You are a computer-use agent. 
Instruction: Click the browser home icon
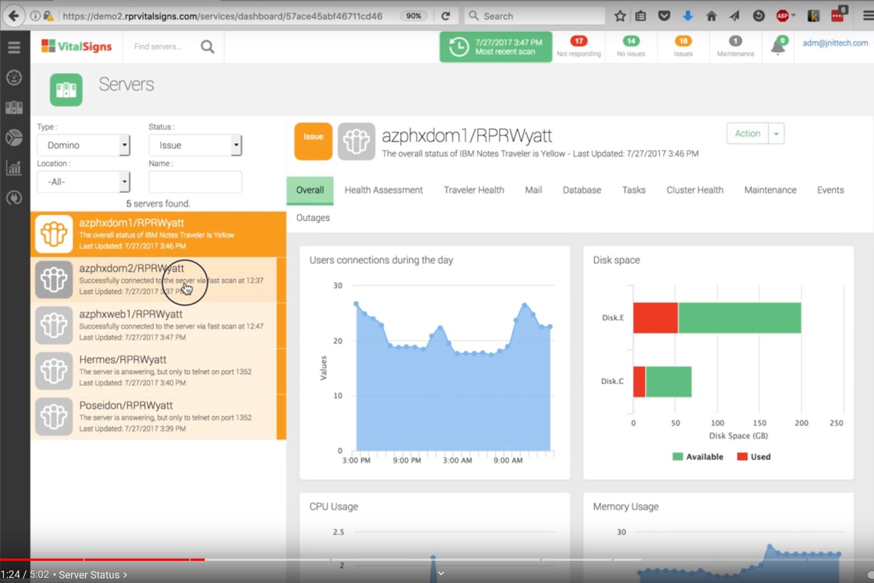711,16
